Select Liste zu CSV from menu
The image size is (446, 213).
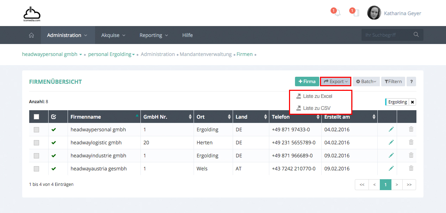coord(316,108)
